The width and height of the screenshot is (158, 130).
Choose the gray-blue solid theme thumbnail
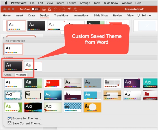(92, 83)
